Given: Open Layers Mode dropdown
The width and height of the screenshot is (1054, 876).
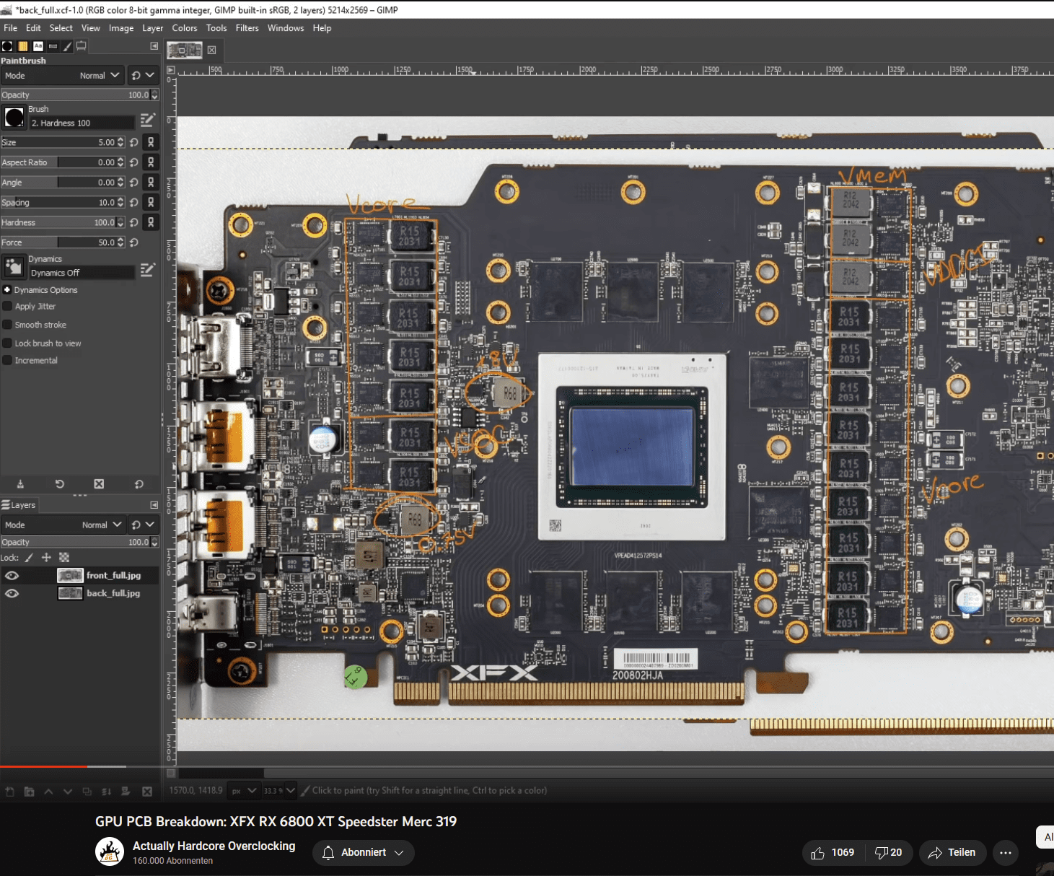Looking at the screenshot, I should pos(63,525).
